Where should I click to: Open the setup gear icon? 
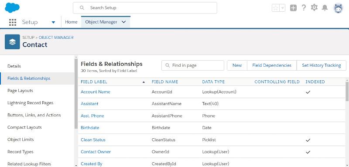[314, 7]
